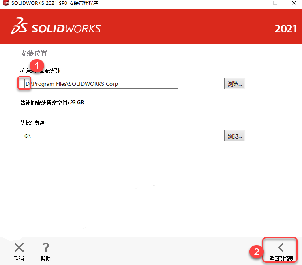Viewport: 302px width, 265px height.
Task: Go back to summary (返回到摘要)
Action: tap(281, 252)
